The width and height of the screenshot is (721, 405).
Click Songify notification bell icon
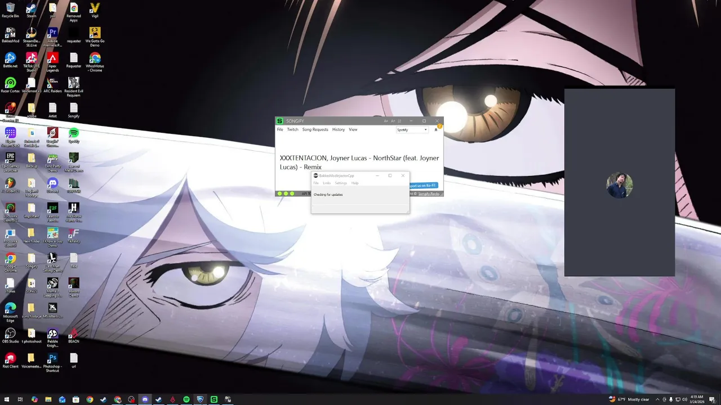(436, 129)
